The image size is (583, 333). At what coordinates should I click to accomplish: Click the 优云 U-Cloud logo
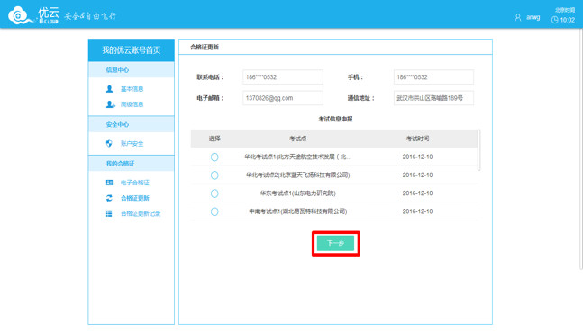(x=33, y=15)
